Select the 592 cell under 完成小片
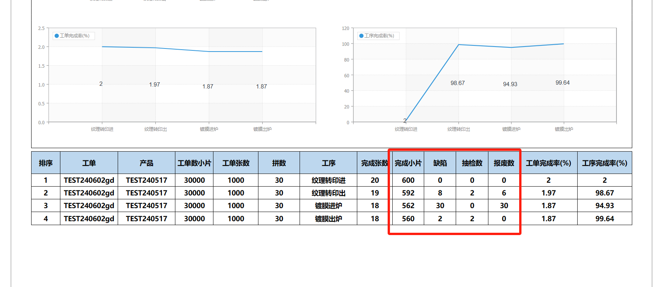 tap(408, 193)
